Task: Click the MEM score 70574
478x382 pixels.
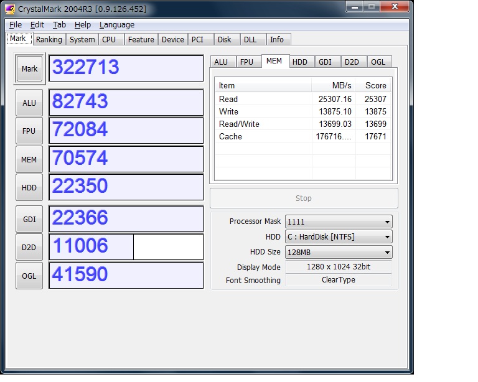Action: pyautogui.click(x=126, y=159)
